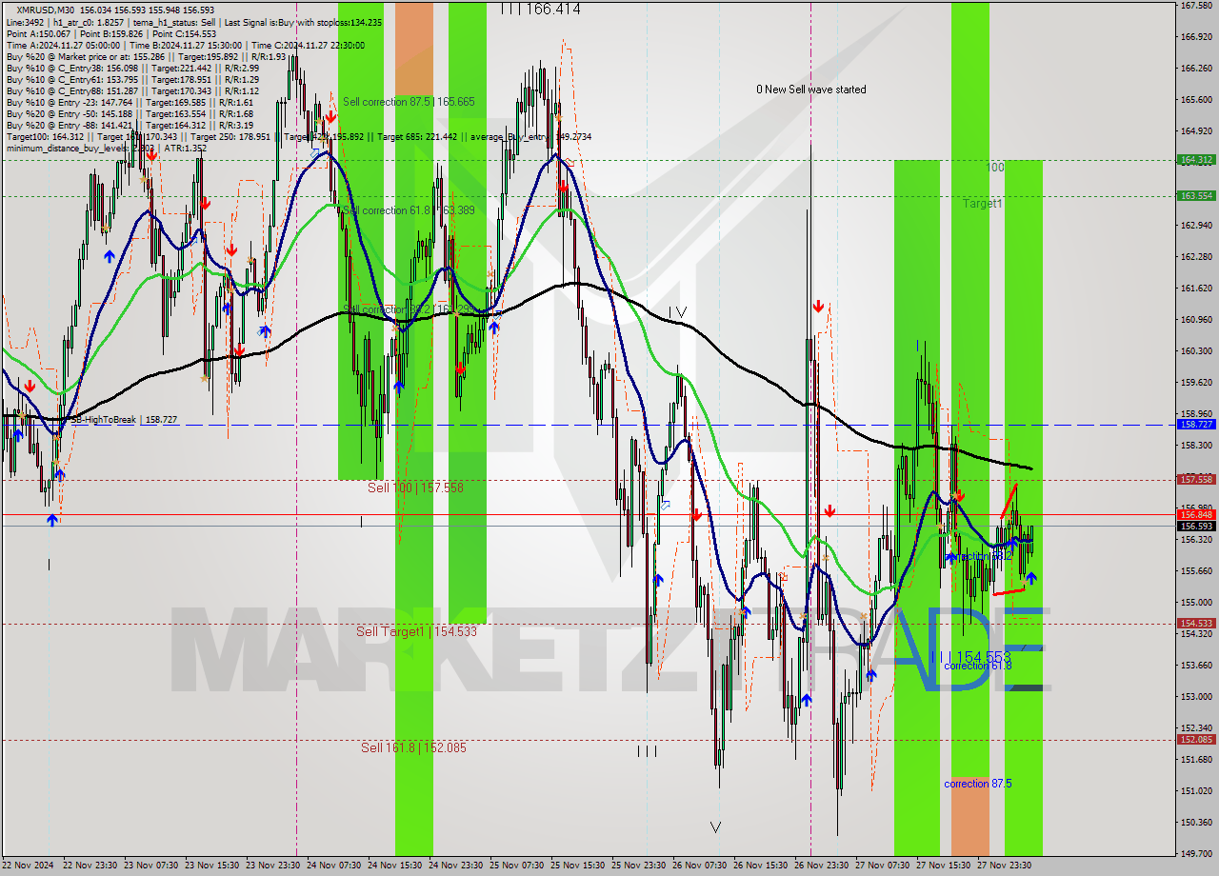The width and height of the screenshot is (1219, 876).
Task: Click the '23 Nov 07:30' time label
Action: tap(150, 866)
